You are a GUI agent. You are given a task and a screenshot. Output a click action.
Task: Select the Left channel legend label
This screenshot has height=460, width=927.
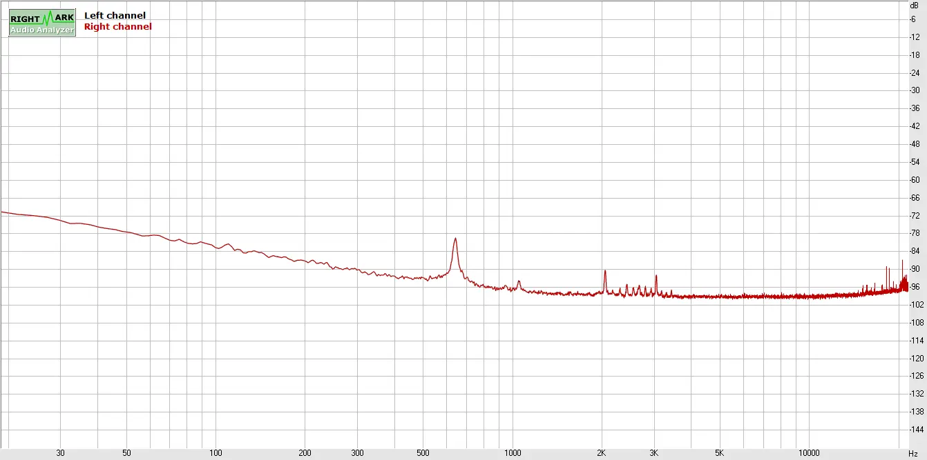tap(115, 15)
